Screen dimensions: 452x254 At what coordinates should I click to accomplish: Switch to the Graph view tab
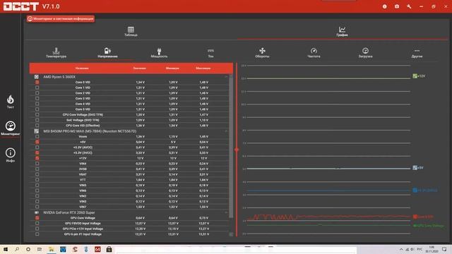pos(342,31)
